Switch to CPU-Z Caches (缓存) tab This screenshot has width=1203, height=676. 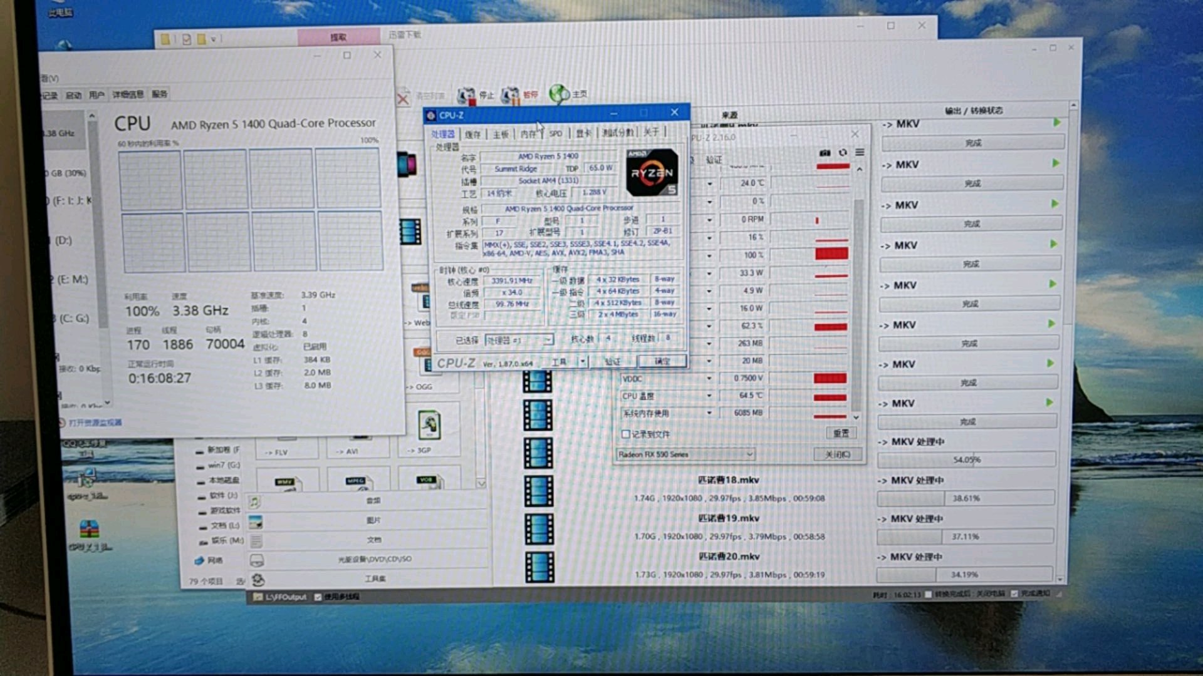click(472, 135)
